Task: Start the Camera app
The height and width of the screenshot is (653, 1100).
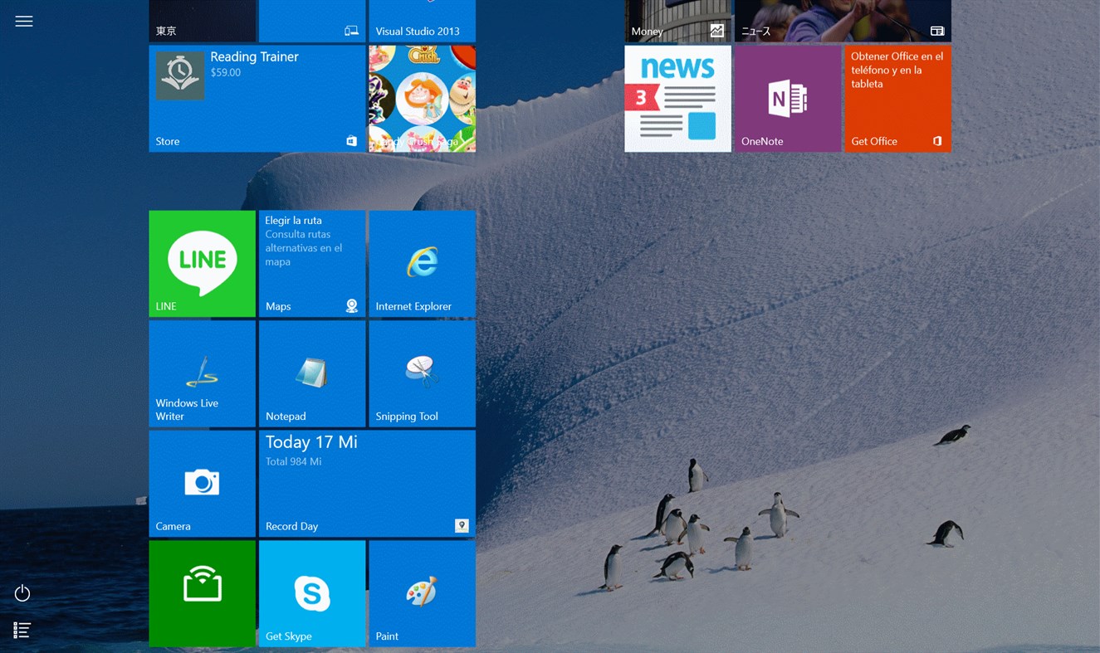Action: tap(202, 483)
